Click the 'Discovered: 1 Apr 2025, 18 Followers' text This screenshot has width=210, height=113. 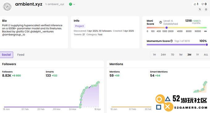tap(93, 31)
